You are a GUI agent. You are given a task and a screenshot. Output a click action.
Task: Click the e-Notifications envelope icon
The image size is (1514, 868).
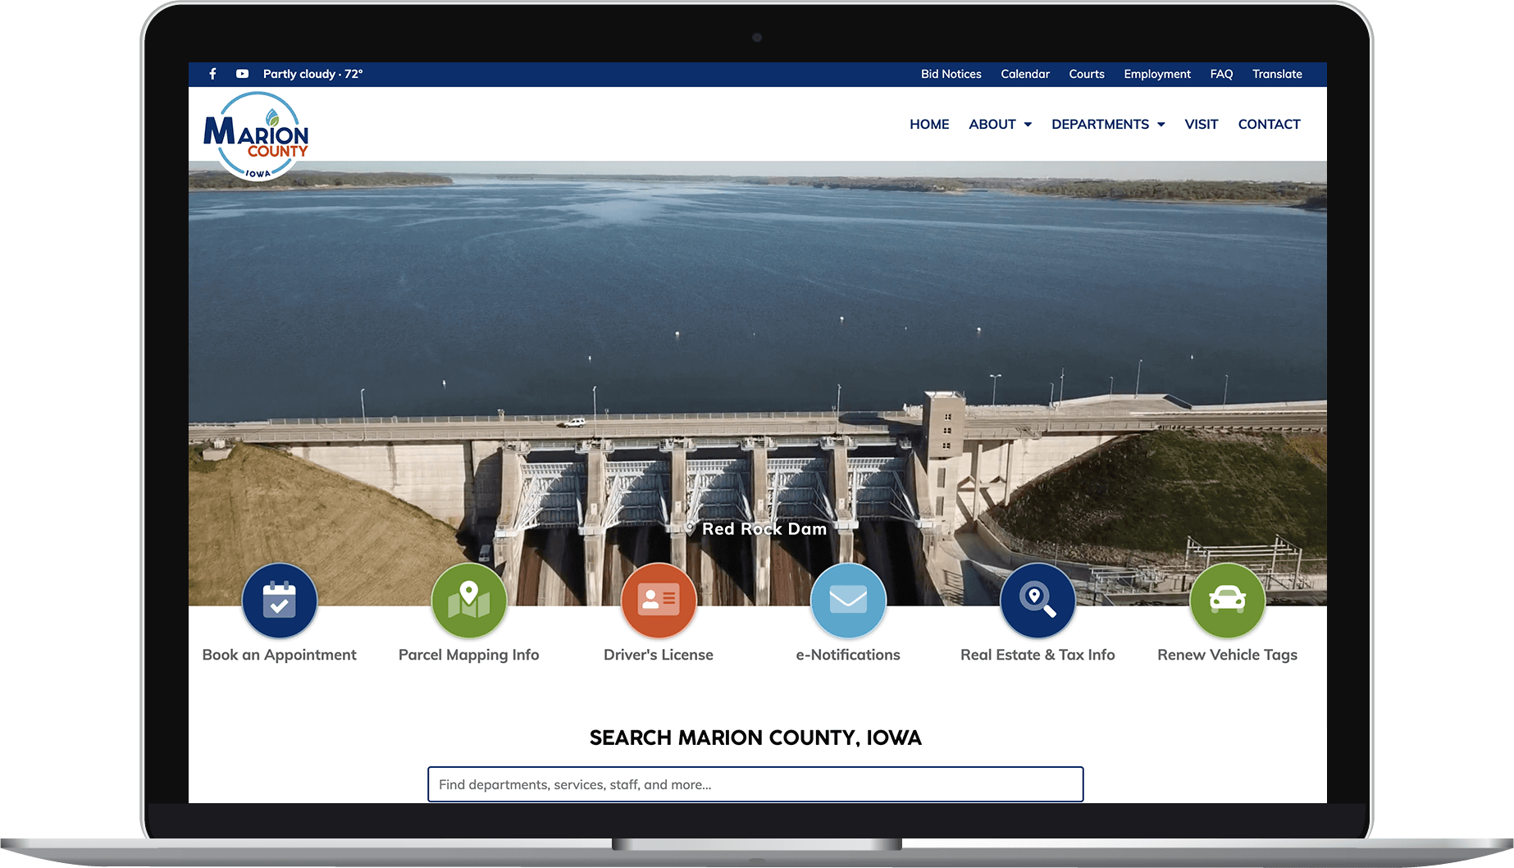848,601
